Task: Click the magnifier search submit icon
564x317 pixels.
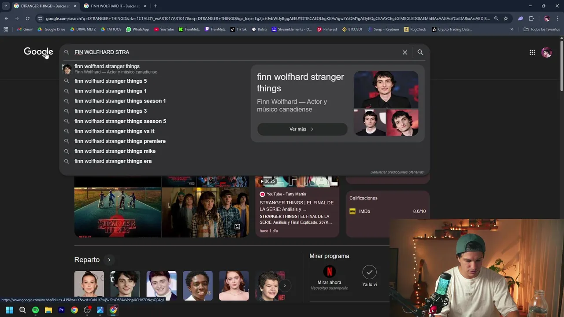Action: pos(420,52)
